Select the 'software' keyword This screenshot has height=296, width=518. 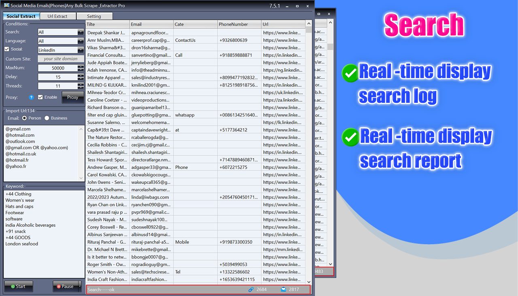pyautogui.click(x=14, y=219)
